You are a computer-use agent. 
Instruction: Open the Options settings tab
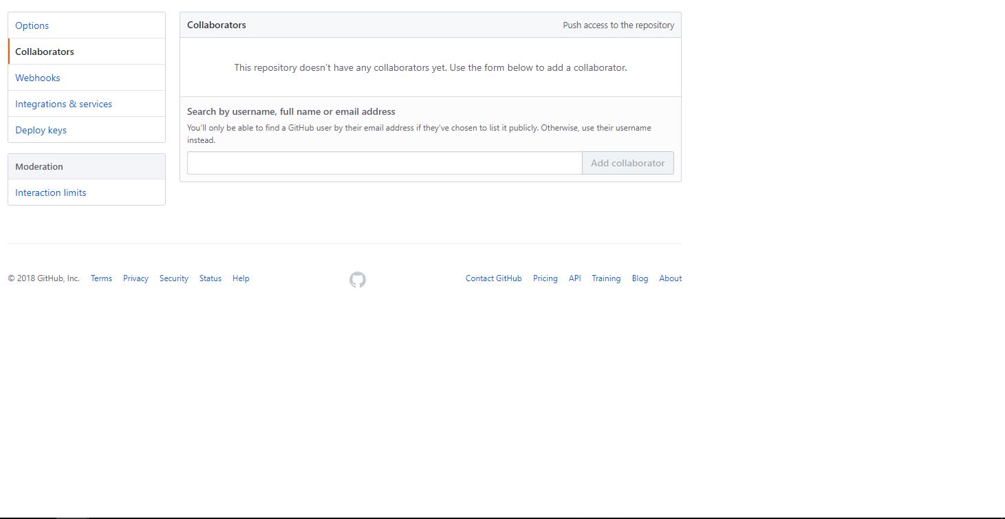coord(32,25)
